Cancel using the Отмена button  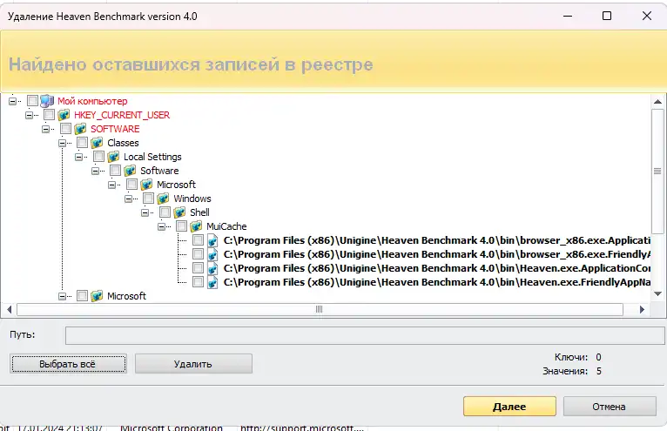pyautogui.click(x=610, y=407)
